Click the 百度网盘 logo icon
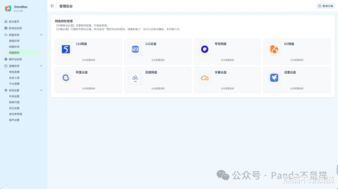This screenshot has height=189, width=338. pyautogui.click(x=135, y=78)
